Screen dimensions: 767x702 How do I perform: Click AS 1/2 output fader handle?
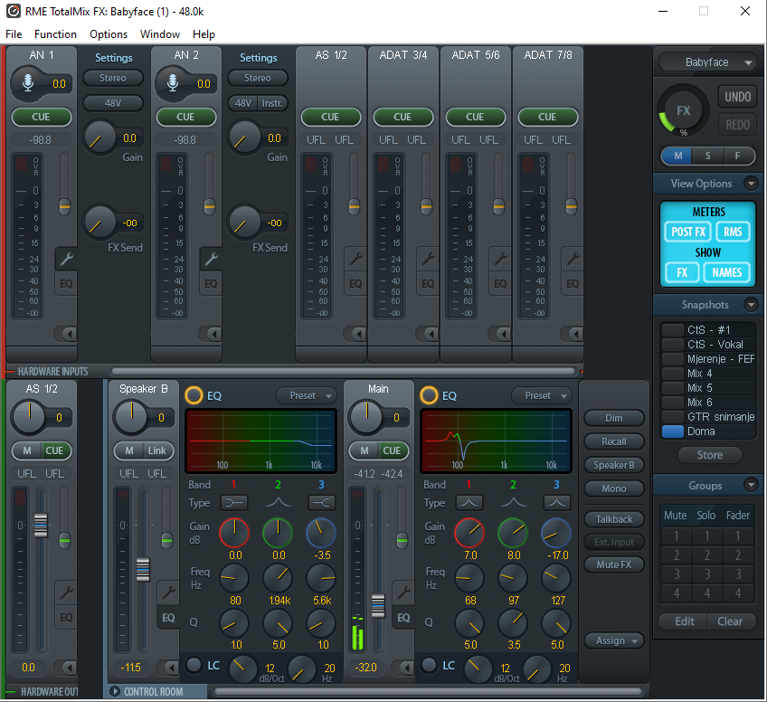(41, 526)
